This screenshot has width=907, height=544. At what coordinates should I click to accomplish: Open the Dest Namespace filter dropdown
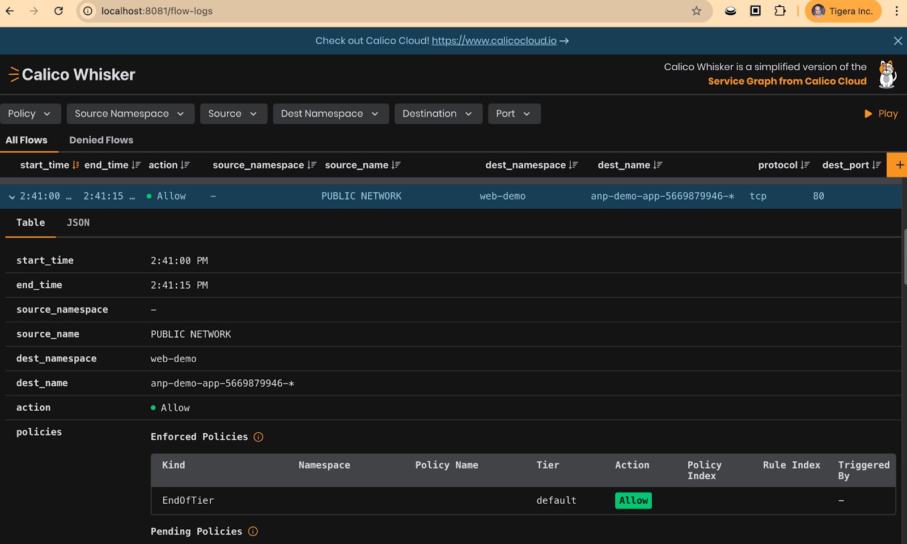coord(330,113)
